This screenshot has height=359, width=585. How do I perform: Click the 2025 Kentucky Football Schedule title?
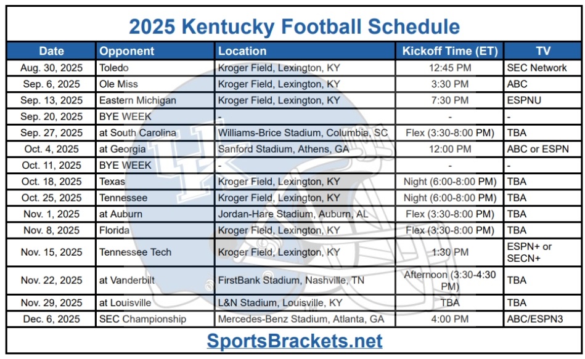295,26
